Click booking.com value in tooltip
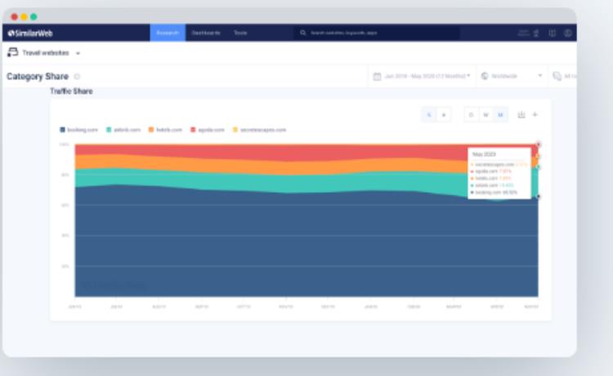 [x=510, y=192]
